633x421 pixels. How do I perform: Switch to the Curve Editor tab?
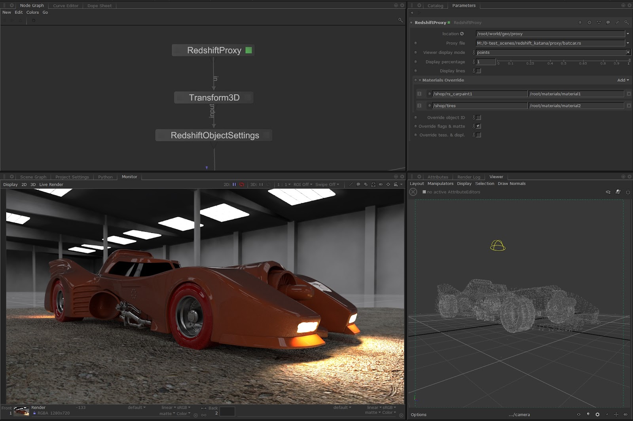(66, 6)
